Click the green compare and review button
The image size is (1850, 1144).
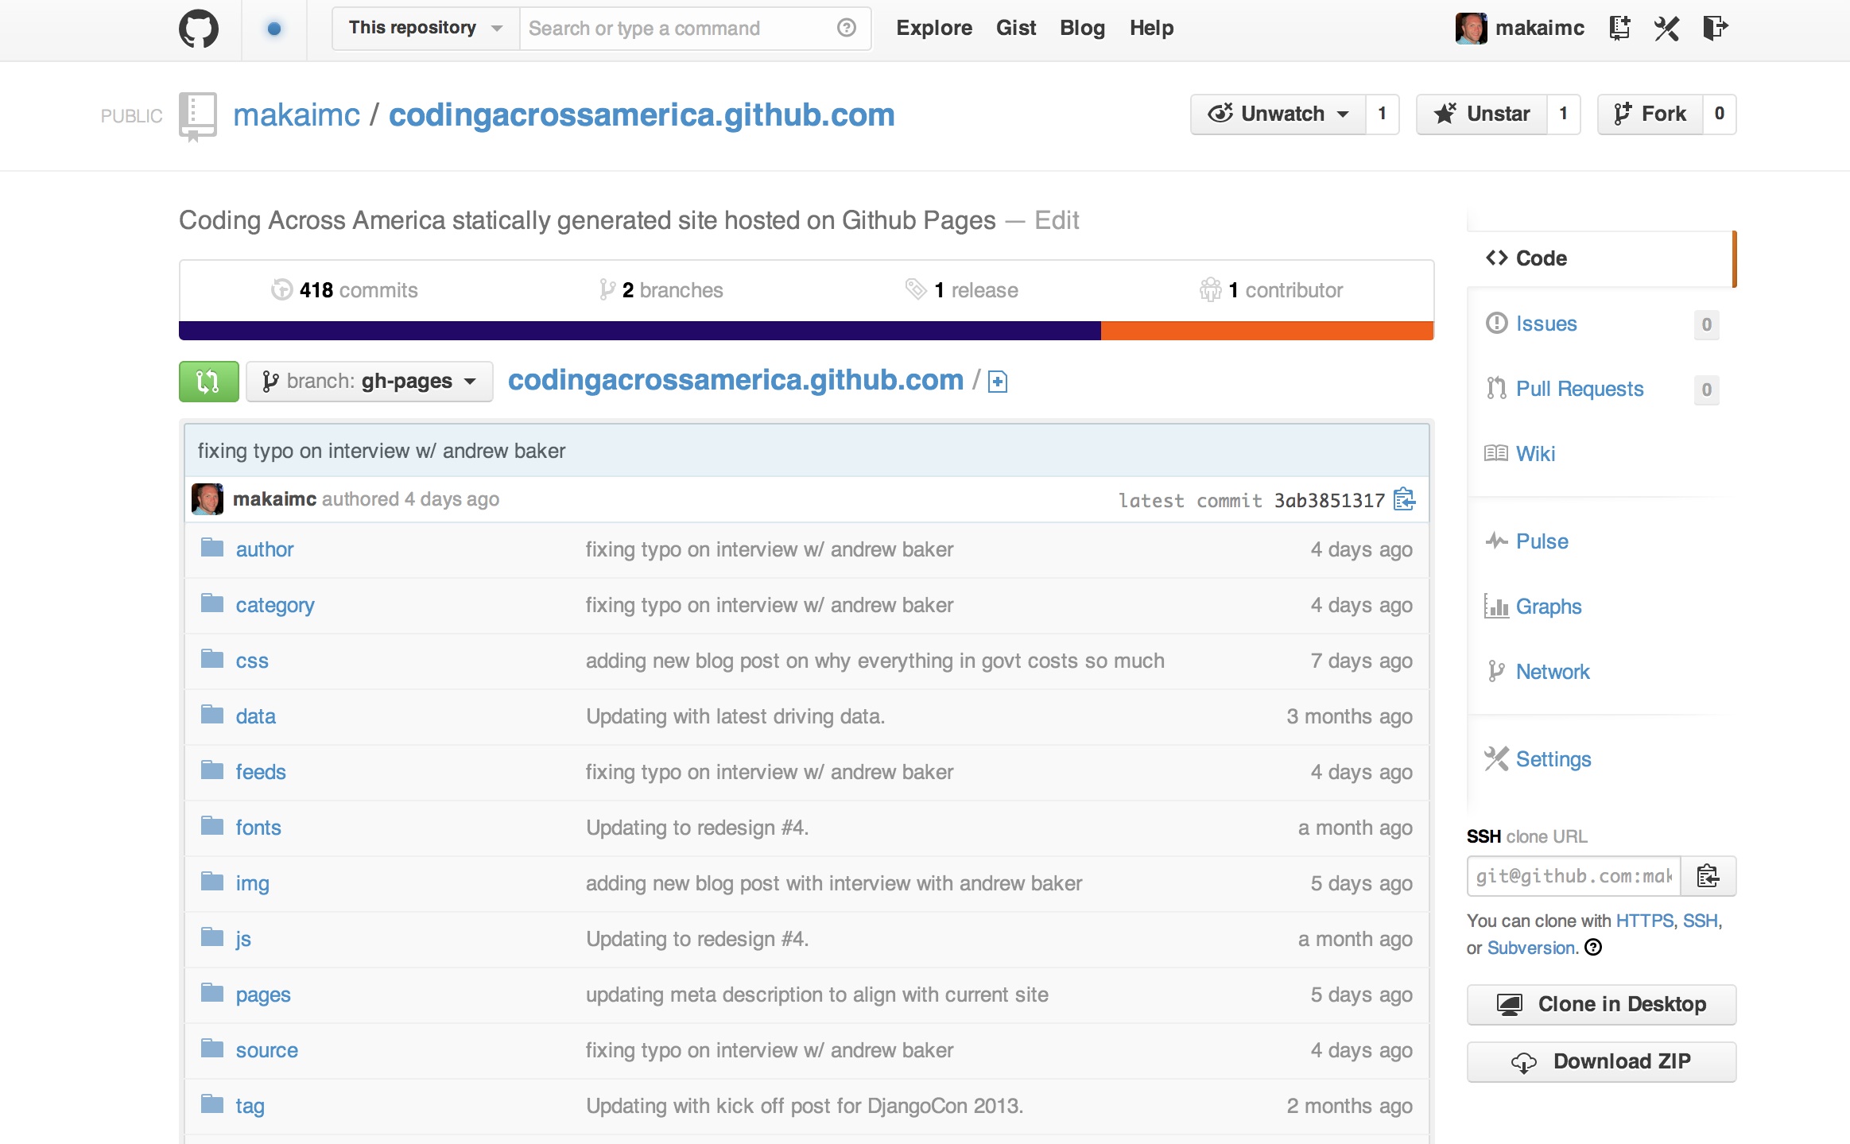coord(208,382)
